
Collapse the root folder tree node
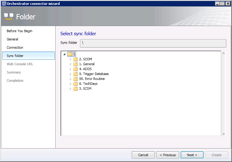(64, 54)
